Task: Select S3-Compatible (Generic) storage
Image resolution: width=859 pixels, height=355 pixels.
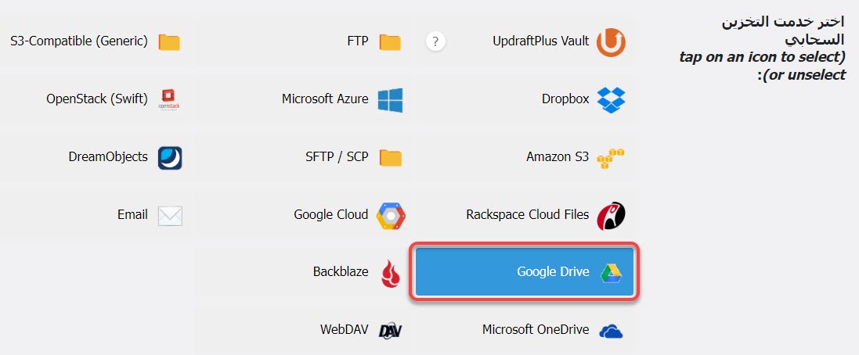Action: [79, 41]
